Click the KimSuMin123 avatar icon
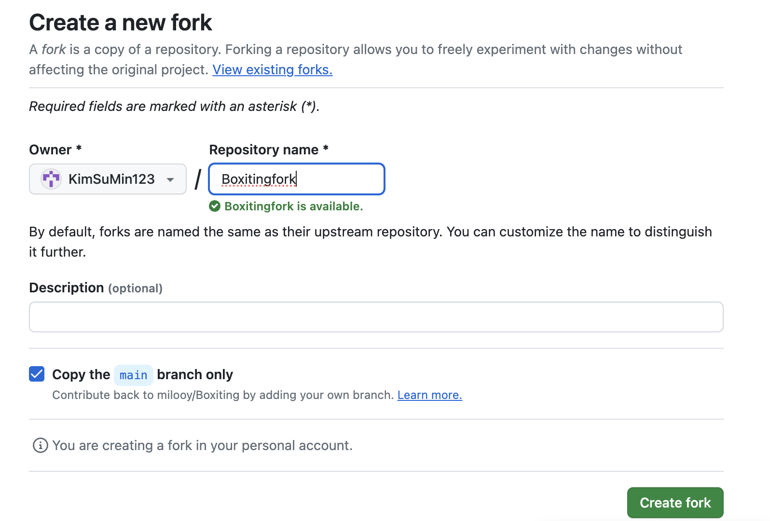Image resolution: width=770 pixels, height=521 pixels. click(x=51, y=179)
